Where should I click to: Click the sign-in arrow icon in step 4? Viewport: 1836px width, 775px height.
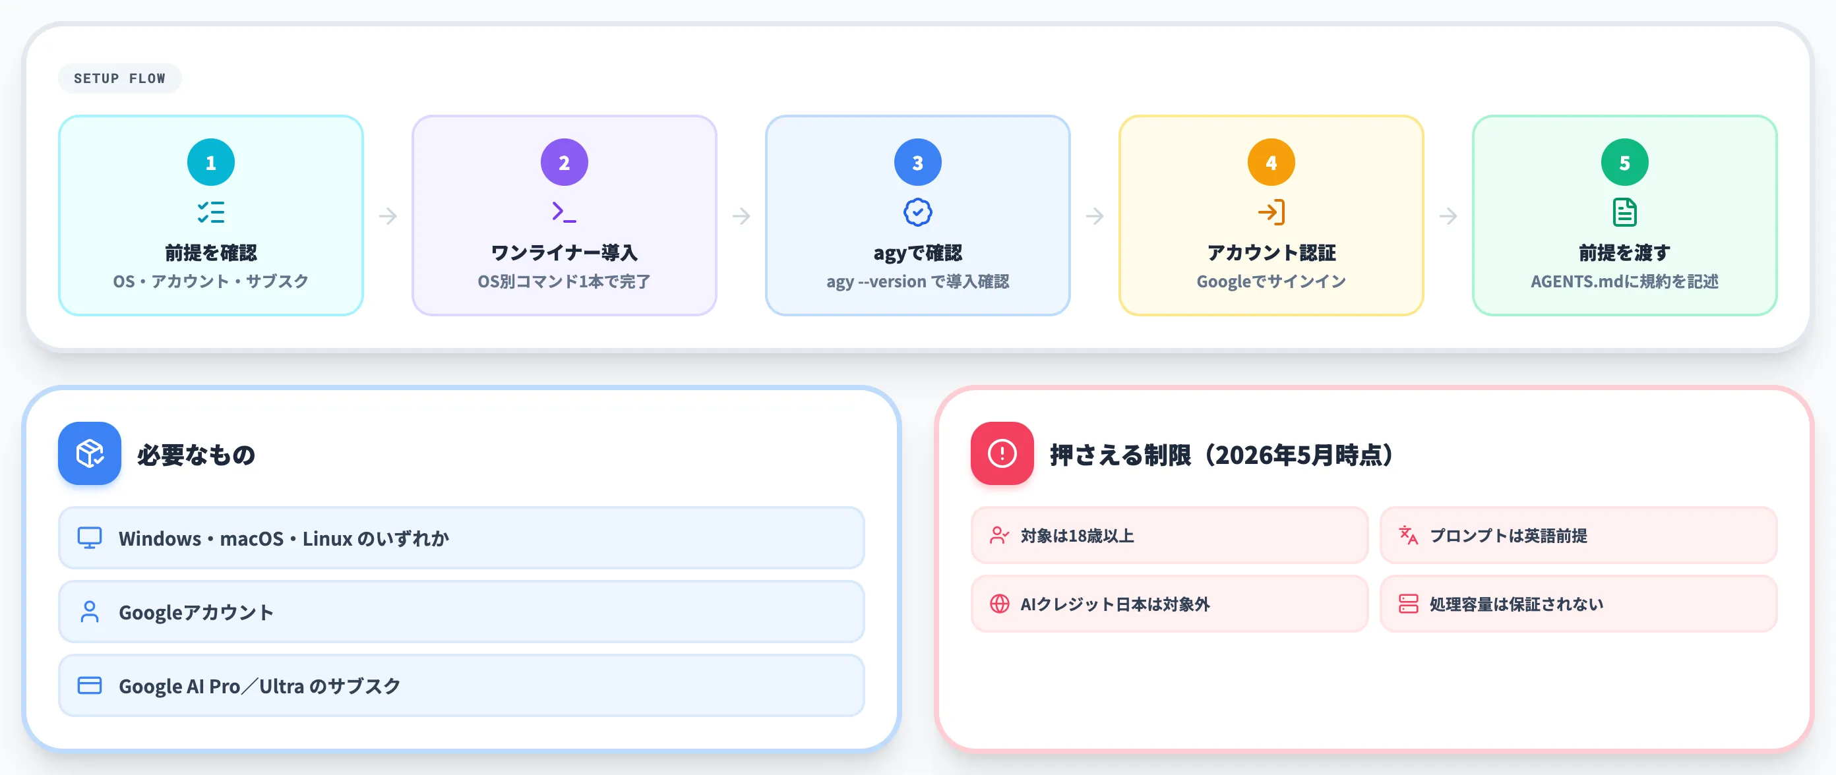[1271, 212]
